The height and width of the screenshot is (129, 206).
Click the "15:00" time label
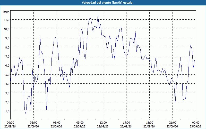[x=126, y=123]
